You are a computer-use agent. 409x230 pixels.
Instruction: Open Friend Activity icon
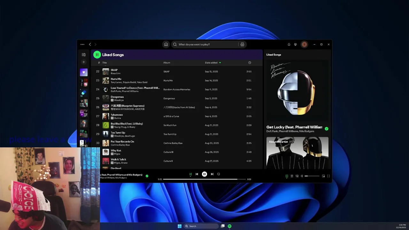tap(295, 44)
